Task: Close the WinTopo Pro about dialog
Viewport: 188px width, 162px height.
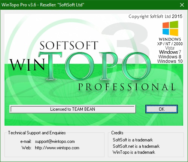Action: pos(182,5)
